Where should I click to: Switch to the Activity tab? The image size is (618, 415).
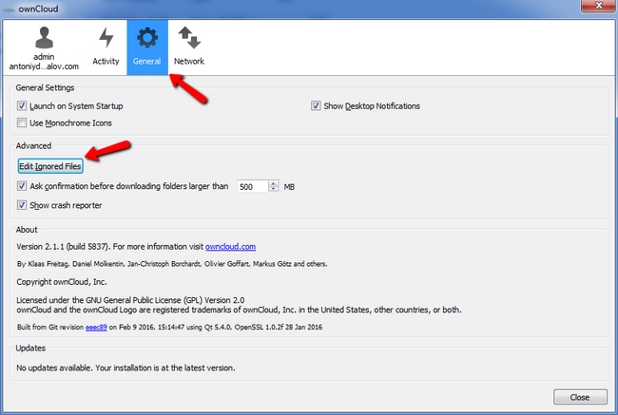coord(106,47)
